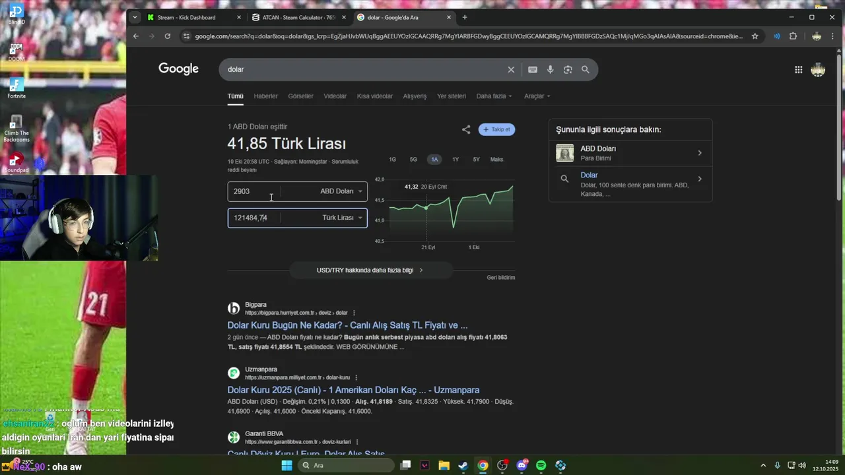Screen dimensions: 845x475
Task: Open more options for the Uzmanpara result
Action: pyautogui.click(x=356, y=377)
